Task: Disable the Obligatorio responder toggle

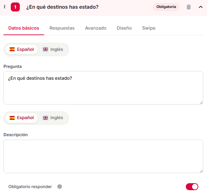Action: [x=192, y=187]
